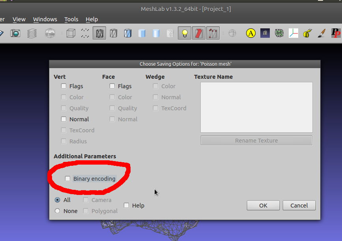Click the 'Choose Saving Options' dialog title bar

click(x=185, y=64)
